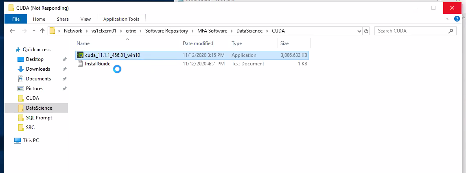This screenshot has width=466, height=173.
Task: Click the InstallGuide document icon
Action: [80, 63]
